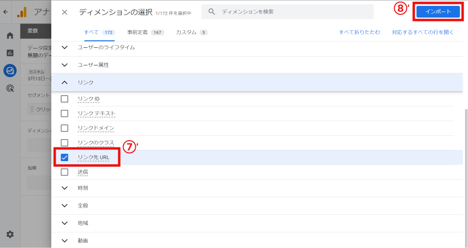Click the dialog's vertical scrollbar
The width and height of the screenshot is (468, 248).
(x=466, y=179)
